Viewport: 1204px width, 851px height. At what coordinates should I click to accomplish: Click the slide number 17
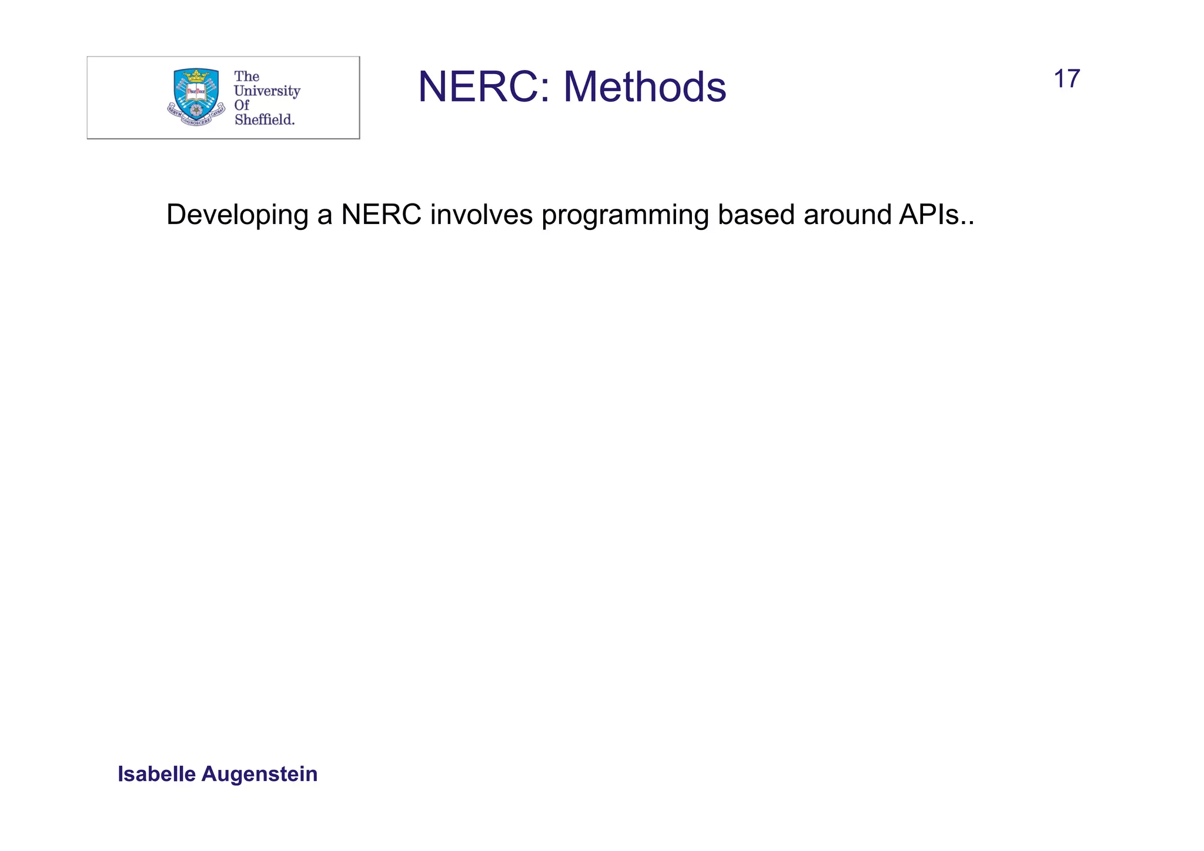click(x=1066, y=79)
